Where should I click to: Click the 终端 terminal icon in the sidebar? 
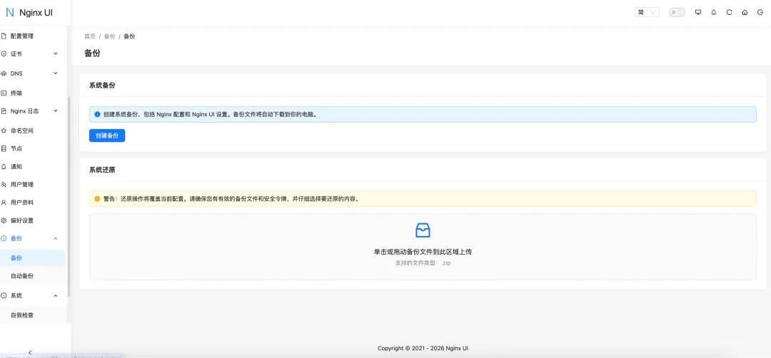(4, 93)
